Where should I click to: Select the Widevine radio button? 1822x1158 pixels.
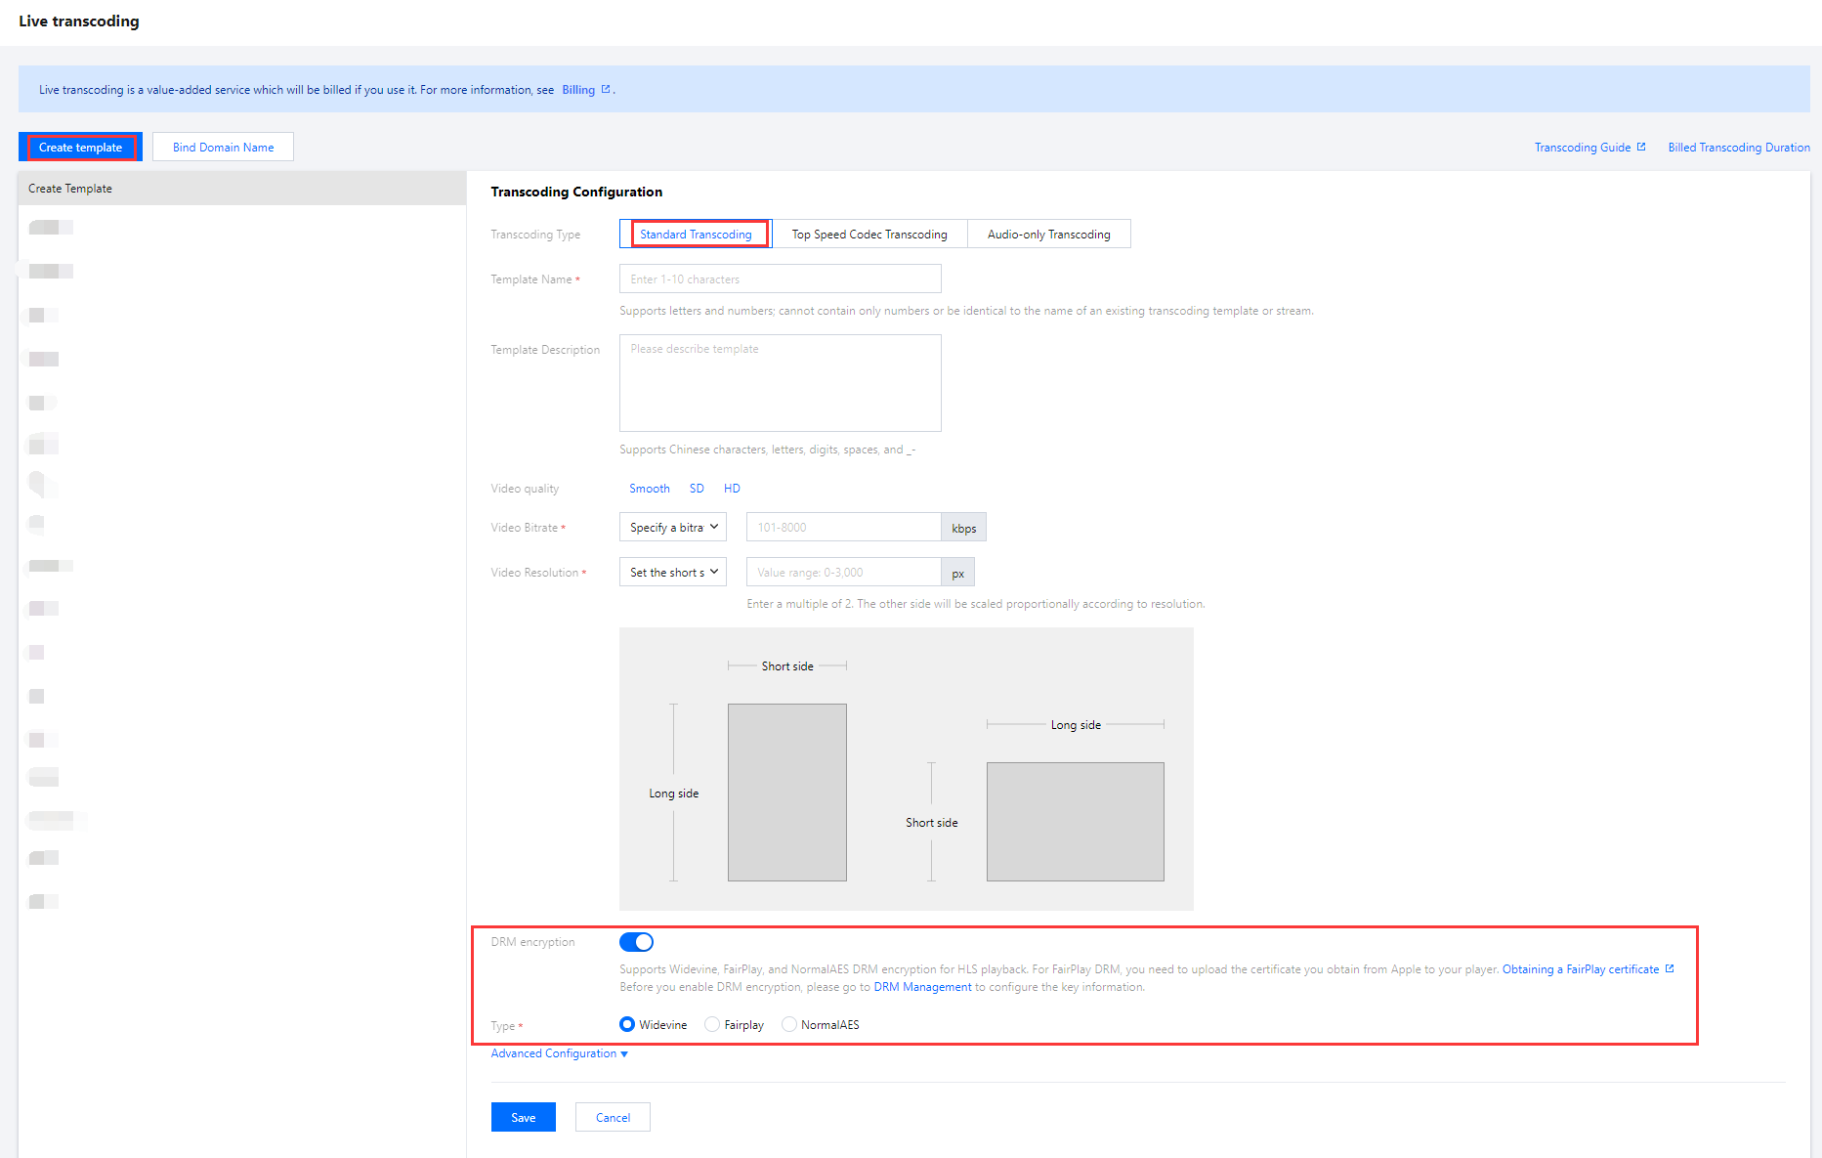627,1024
